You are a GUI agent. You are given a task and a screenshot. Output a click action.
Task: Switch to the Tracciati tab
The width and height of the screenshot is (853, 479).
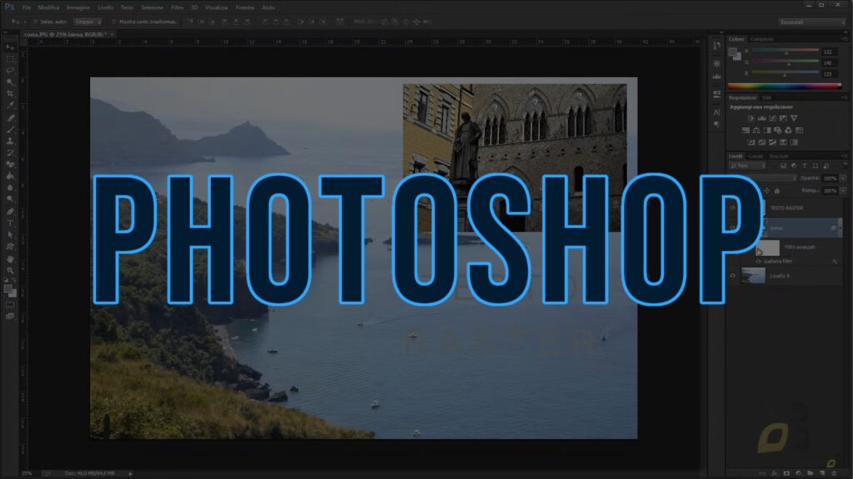pos(779,156)
